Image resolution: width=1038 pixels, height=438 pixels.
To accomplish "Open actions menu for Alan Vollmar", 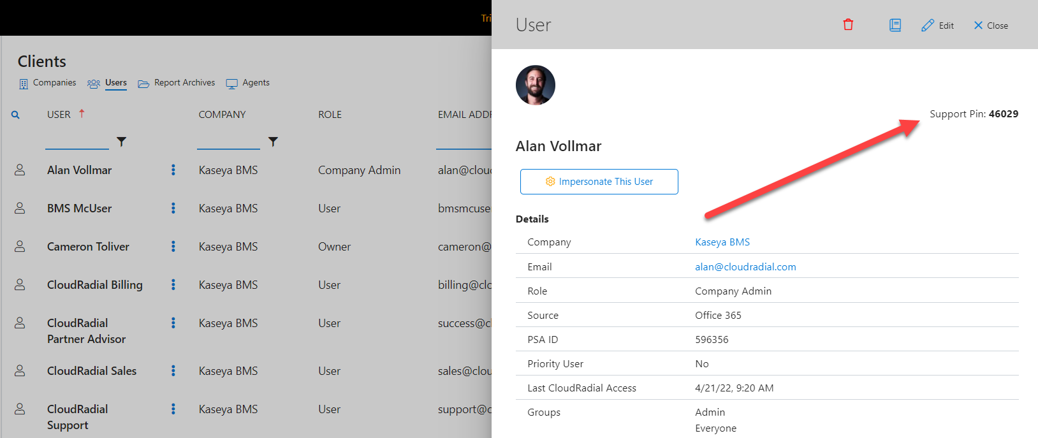I will tap(173, 170).
